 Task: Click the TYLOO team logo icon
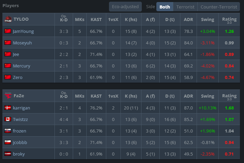tap(8, 19)
